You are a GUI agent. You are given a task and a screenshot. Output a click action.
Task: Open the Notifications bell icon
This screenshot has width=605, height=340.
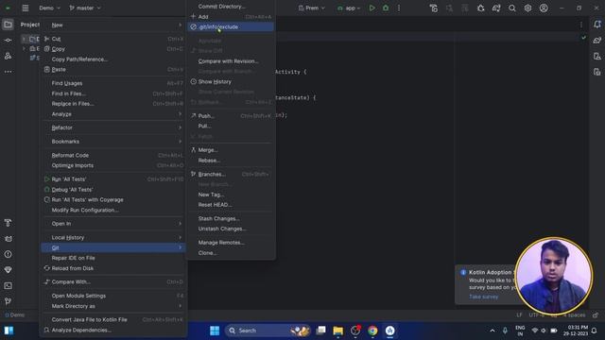pyautogui.click(x=597, y=25)
